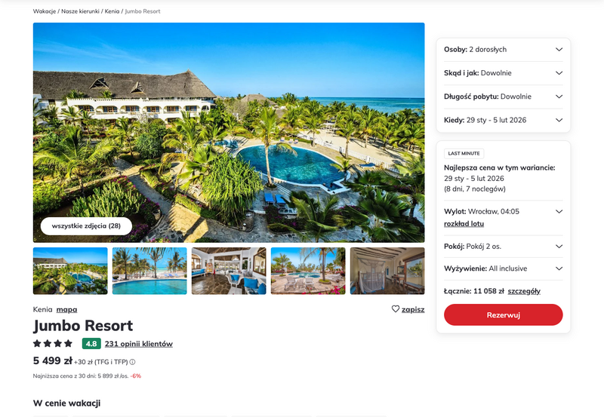Open the info icon next to TFG i TFP

[x=132, y=362]
